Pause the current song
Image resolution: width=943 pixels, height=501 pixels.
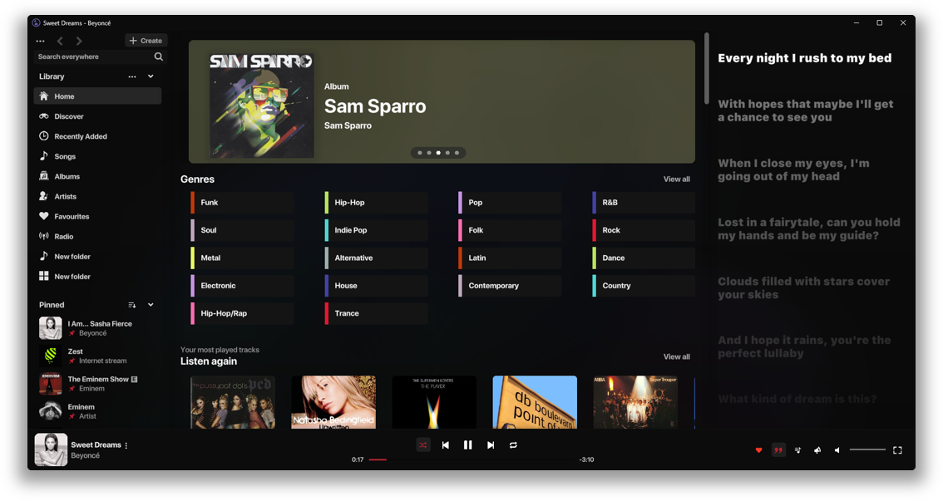point(468,445)
